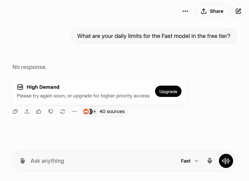Open more actions below the response
This screenshot has height=181, width=249.
tap(75, 112)
